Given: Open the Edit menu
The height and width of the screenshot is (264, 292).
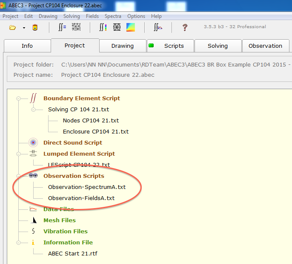Looking at the screenshot, I should pos(29,16).
